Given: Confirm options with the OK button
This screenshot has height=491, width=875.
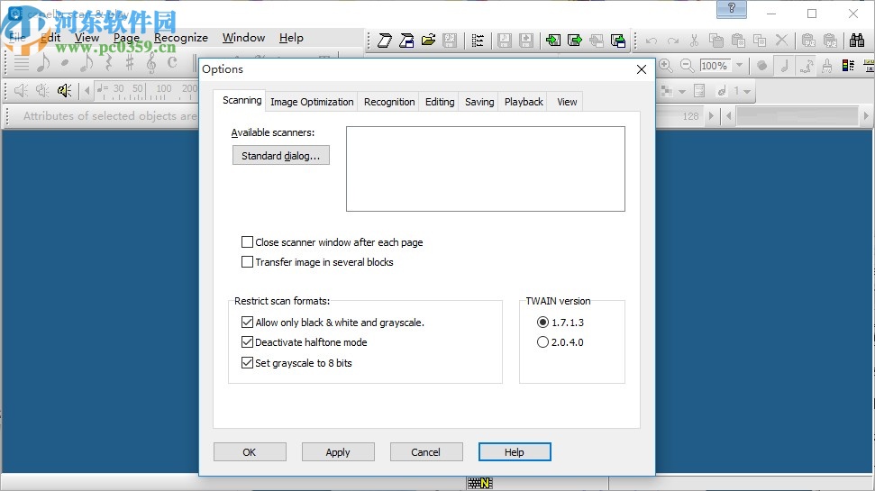Looking at the screenshot, I should pos(250,452).
